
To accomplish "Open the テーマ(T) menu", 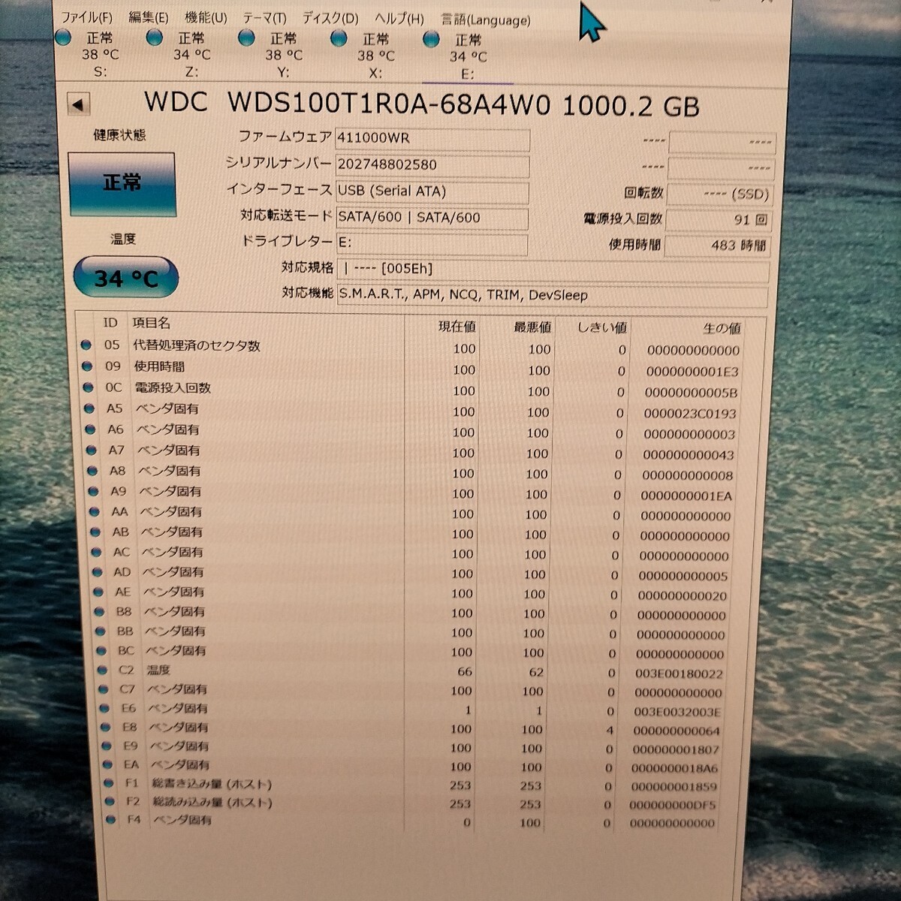I will tap(264, 18).
